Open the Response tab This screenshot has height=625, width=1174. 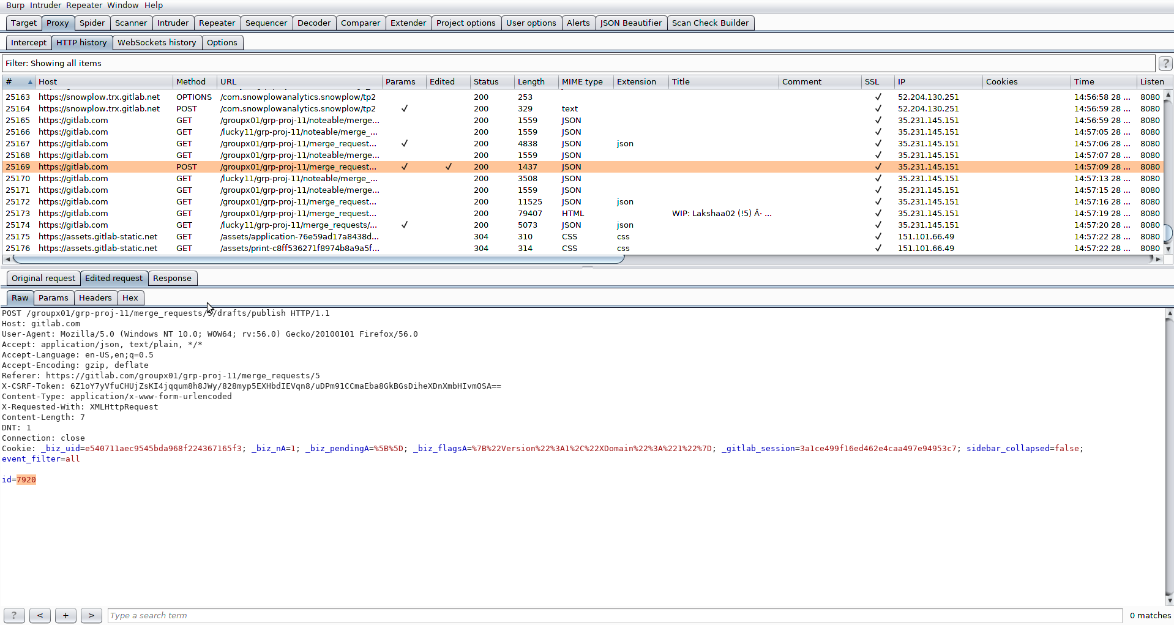(x=172, y=279)
